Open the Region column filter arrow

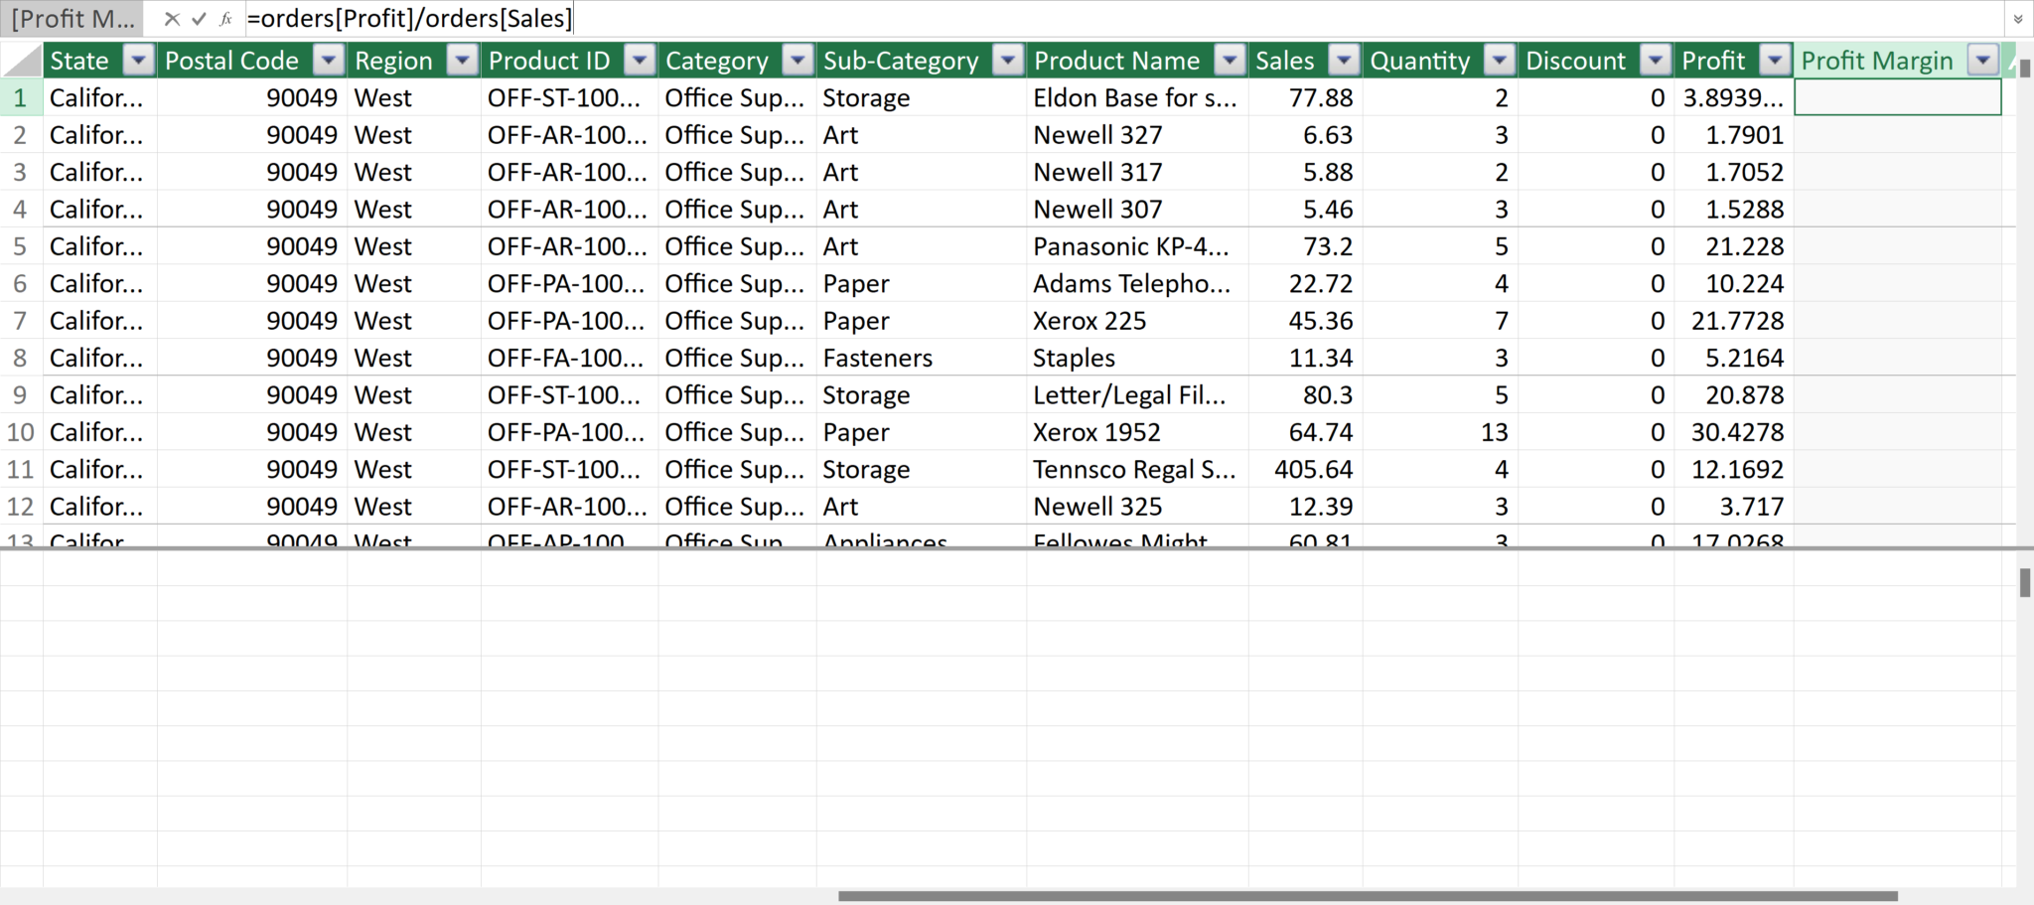click(462, 61)
